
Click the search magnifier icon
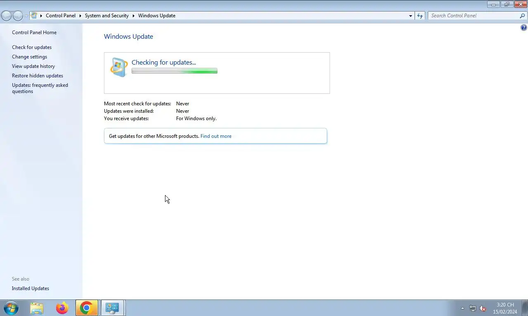tap(523, 16)
